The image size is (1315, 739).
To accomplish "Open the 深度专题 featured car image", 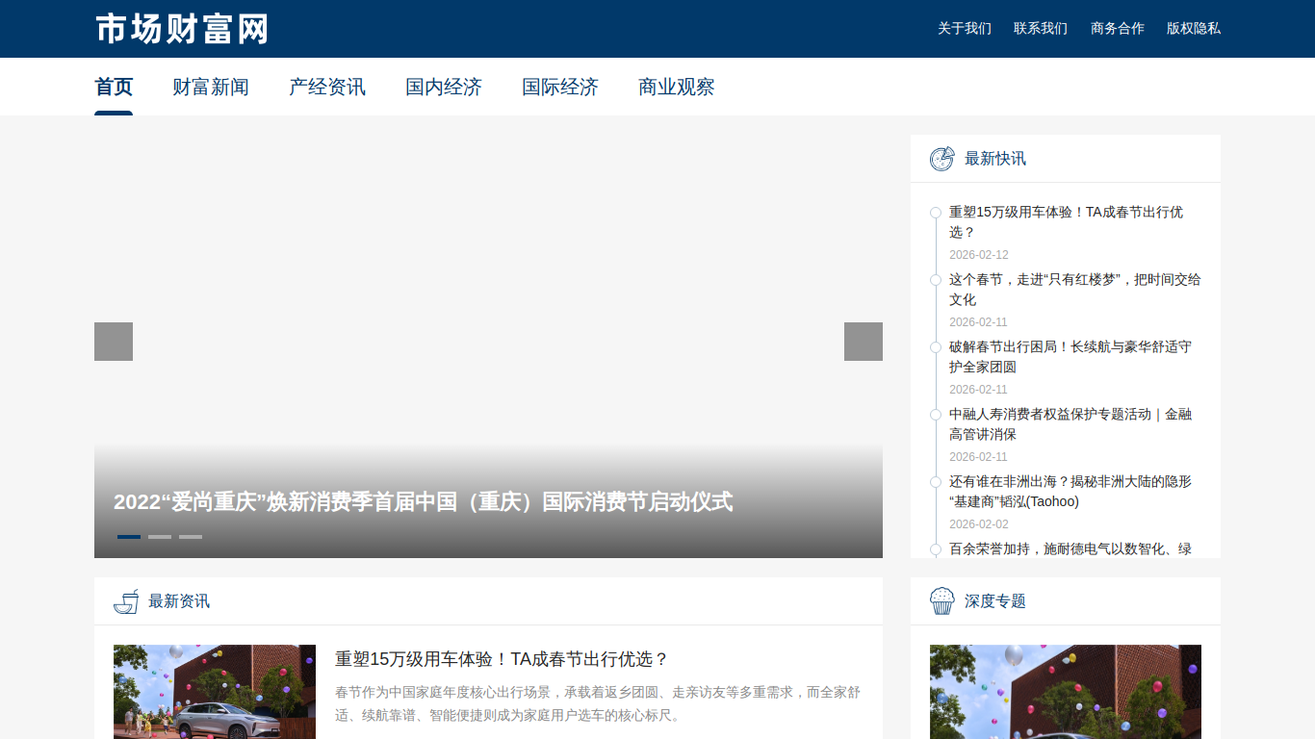I will pyautogui.click(x=1066, y=692).
